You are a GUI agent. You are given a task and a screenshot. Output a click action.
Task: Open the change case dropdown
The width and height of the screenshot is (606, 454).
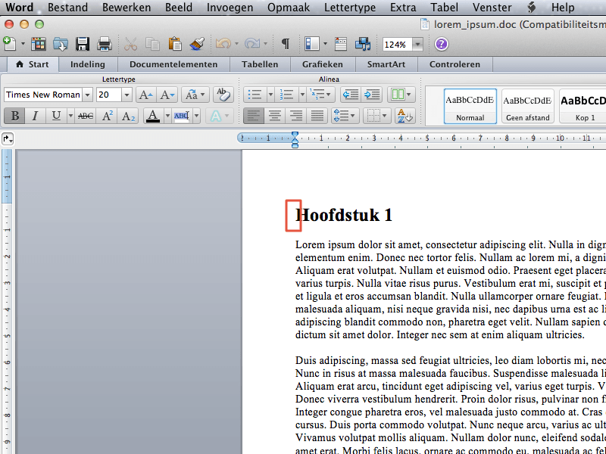[195, 95]
